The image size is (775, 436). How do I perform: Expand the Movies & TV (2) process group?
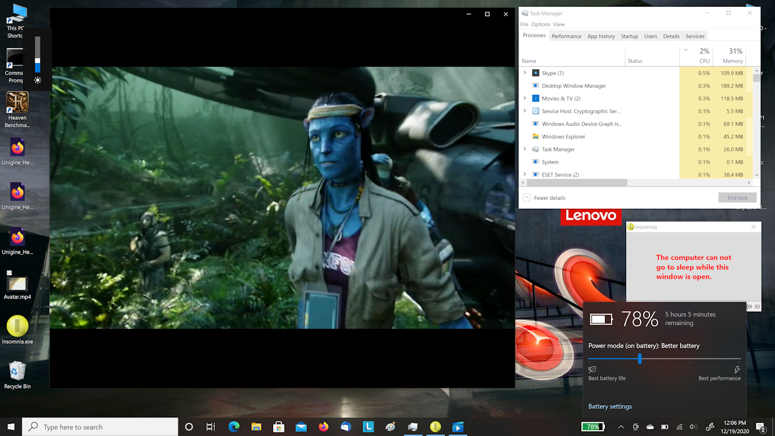tap(525, 98)
